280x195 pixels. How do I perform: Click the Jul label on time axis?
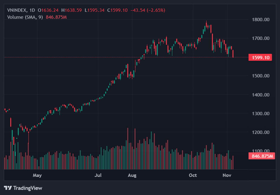pyautogui.click(x=98, y=175)
